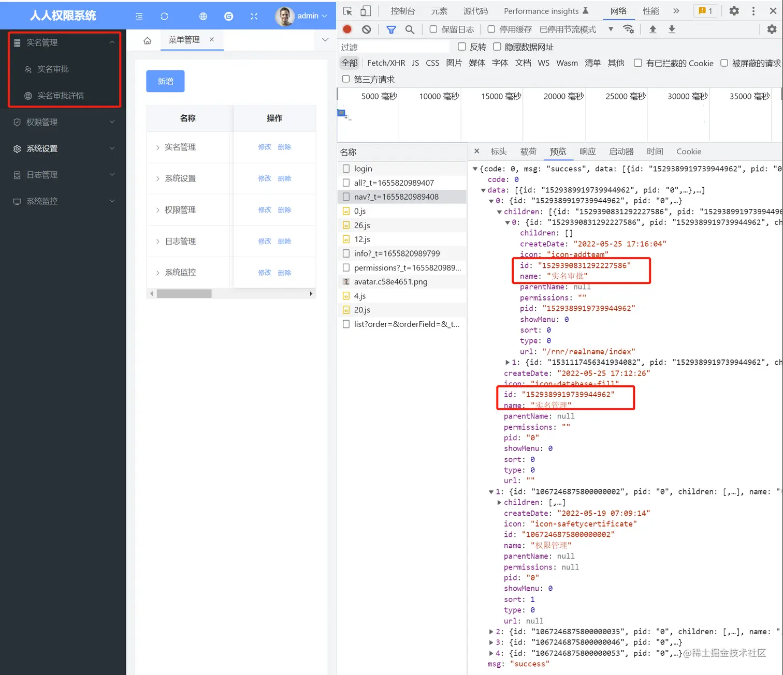Import HAR file upload icon
This screenshot has width=783, height=675.
(x=653, y=29)
